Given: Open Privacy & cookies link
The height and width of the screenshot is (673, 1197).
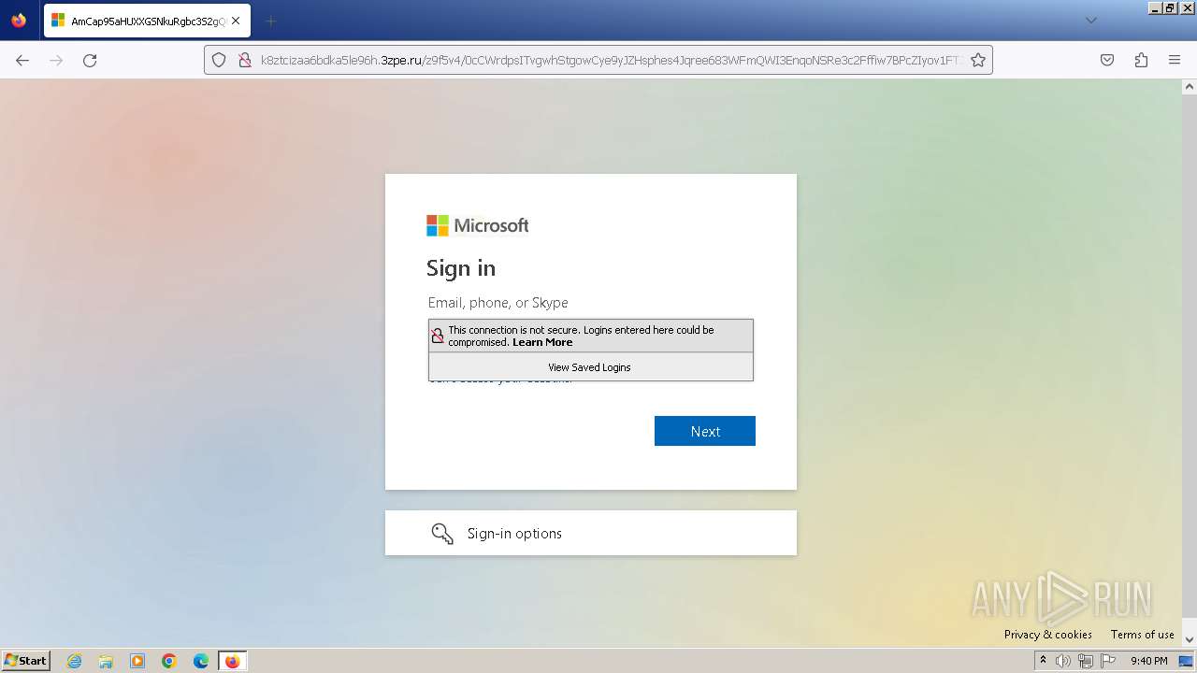Looking at the screenshot, I should [x=1048, y=634].
